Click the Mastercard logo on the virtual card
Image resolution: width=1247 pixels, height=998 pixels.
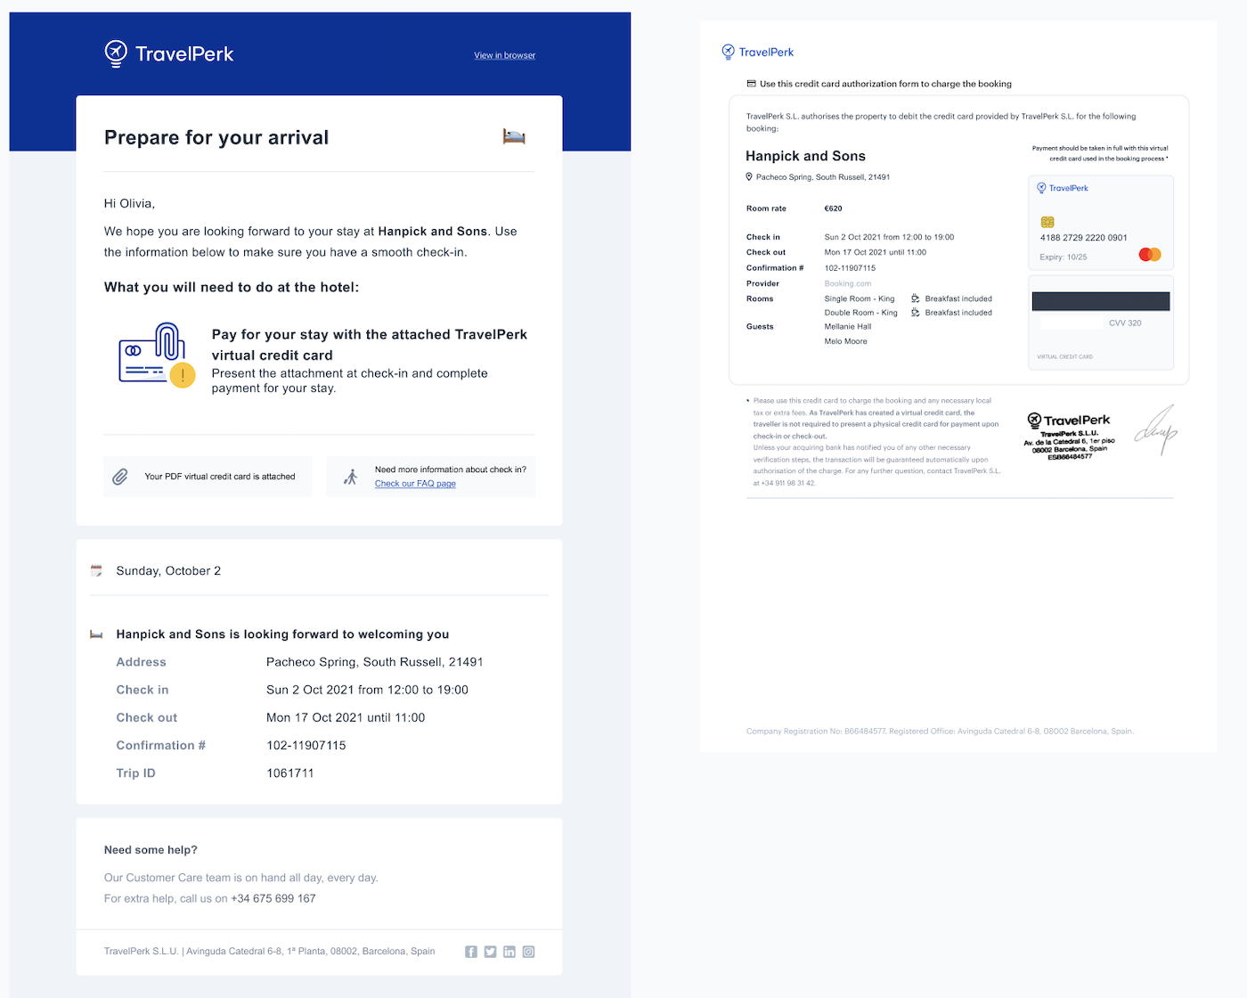[x=1150, y=255]
